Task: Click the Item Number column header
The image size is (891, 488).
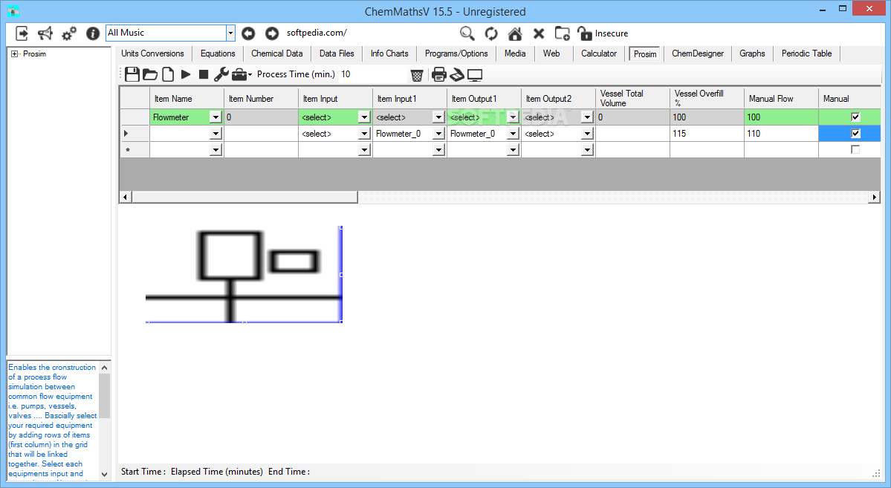Action: pos(261,98)
